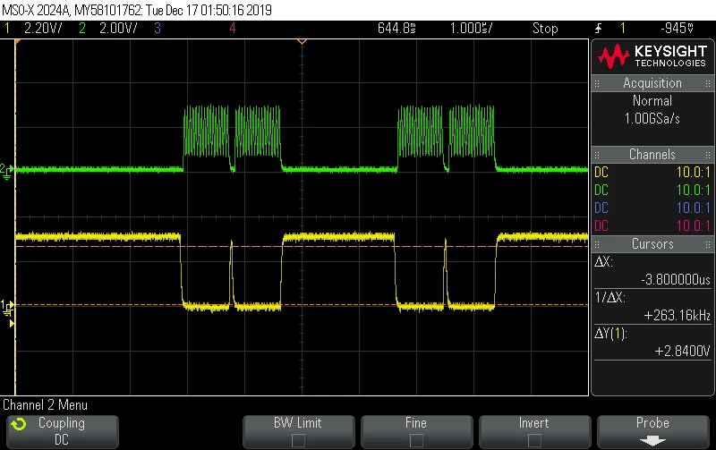
Task: Click the Keysight Technologies logo
Action: 652,55
